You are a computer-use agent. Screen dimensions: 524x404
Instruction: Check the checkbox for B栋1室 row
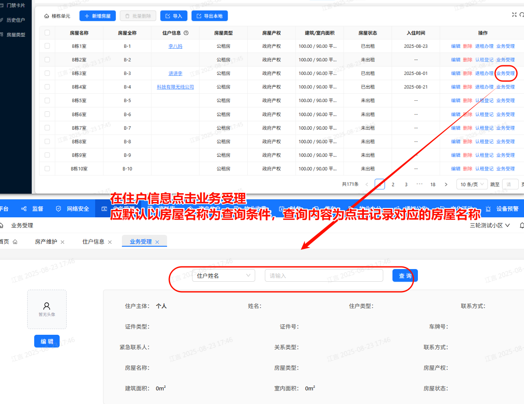pos(47,46)
